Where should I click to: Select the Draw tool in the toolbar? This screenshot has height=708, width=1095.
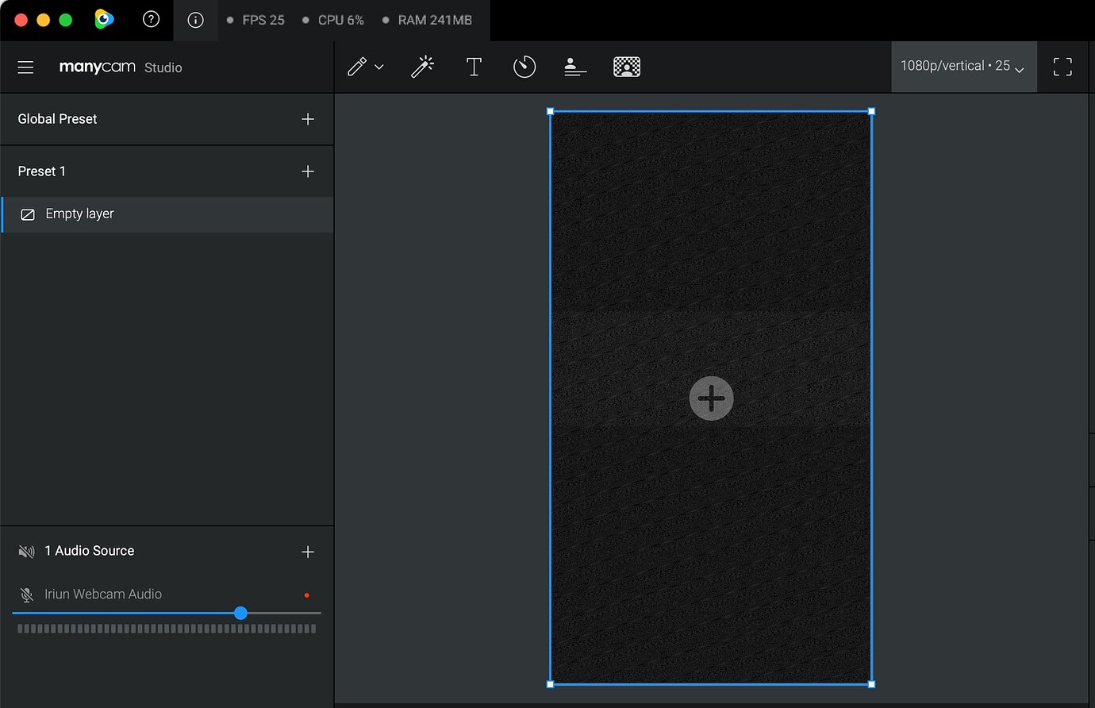356,67
